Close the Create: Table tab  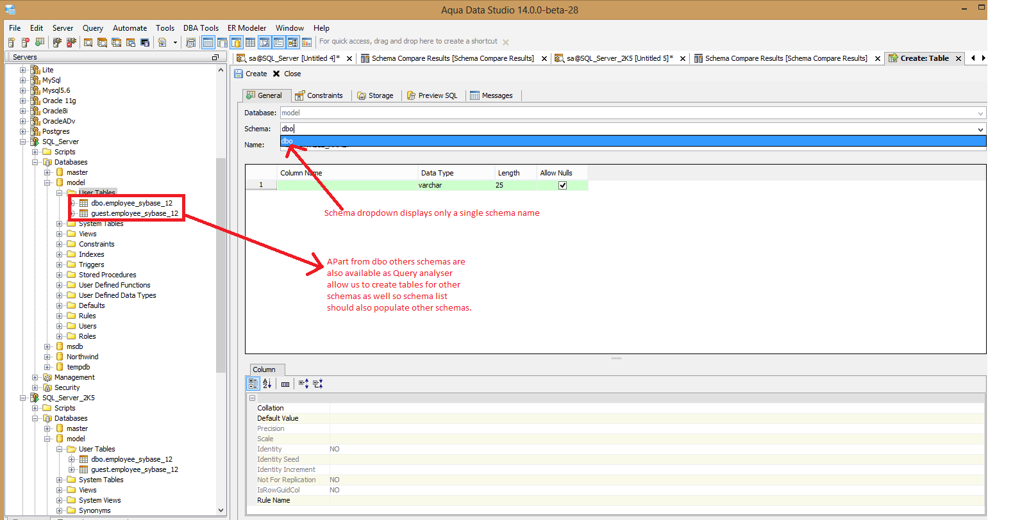pyautogui.click(x=959, y=58)
